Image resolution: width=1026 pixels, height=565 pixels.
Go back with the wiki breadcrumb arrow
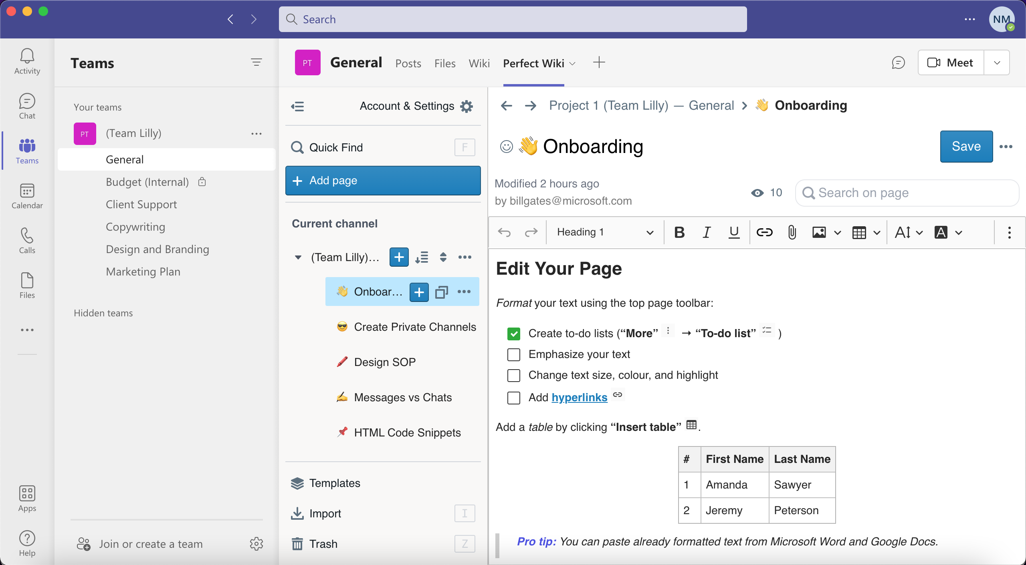[x=506, y=106]
